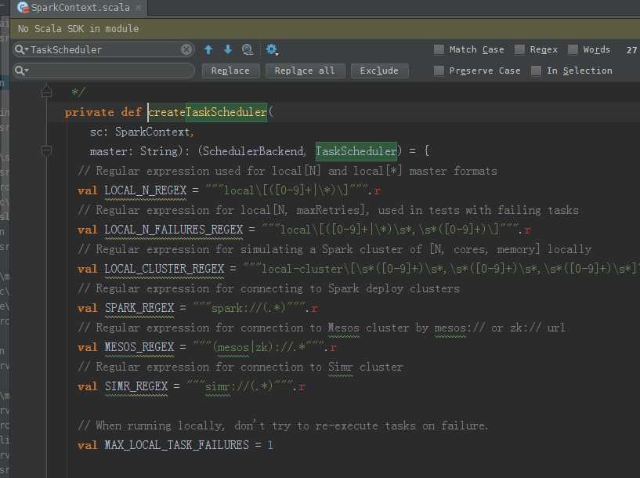The width and height of the screenshot is (640, 478).
Task: Enable Words checkbox
Action: [x=573, y=49]
